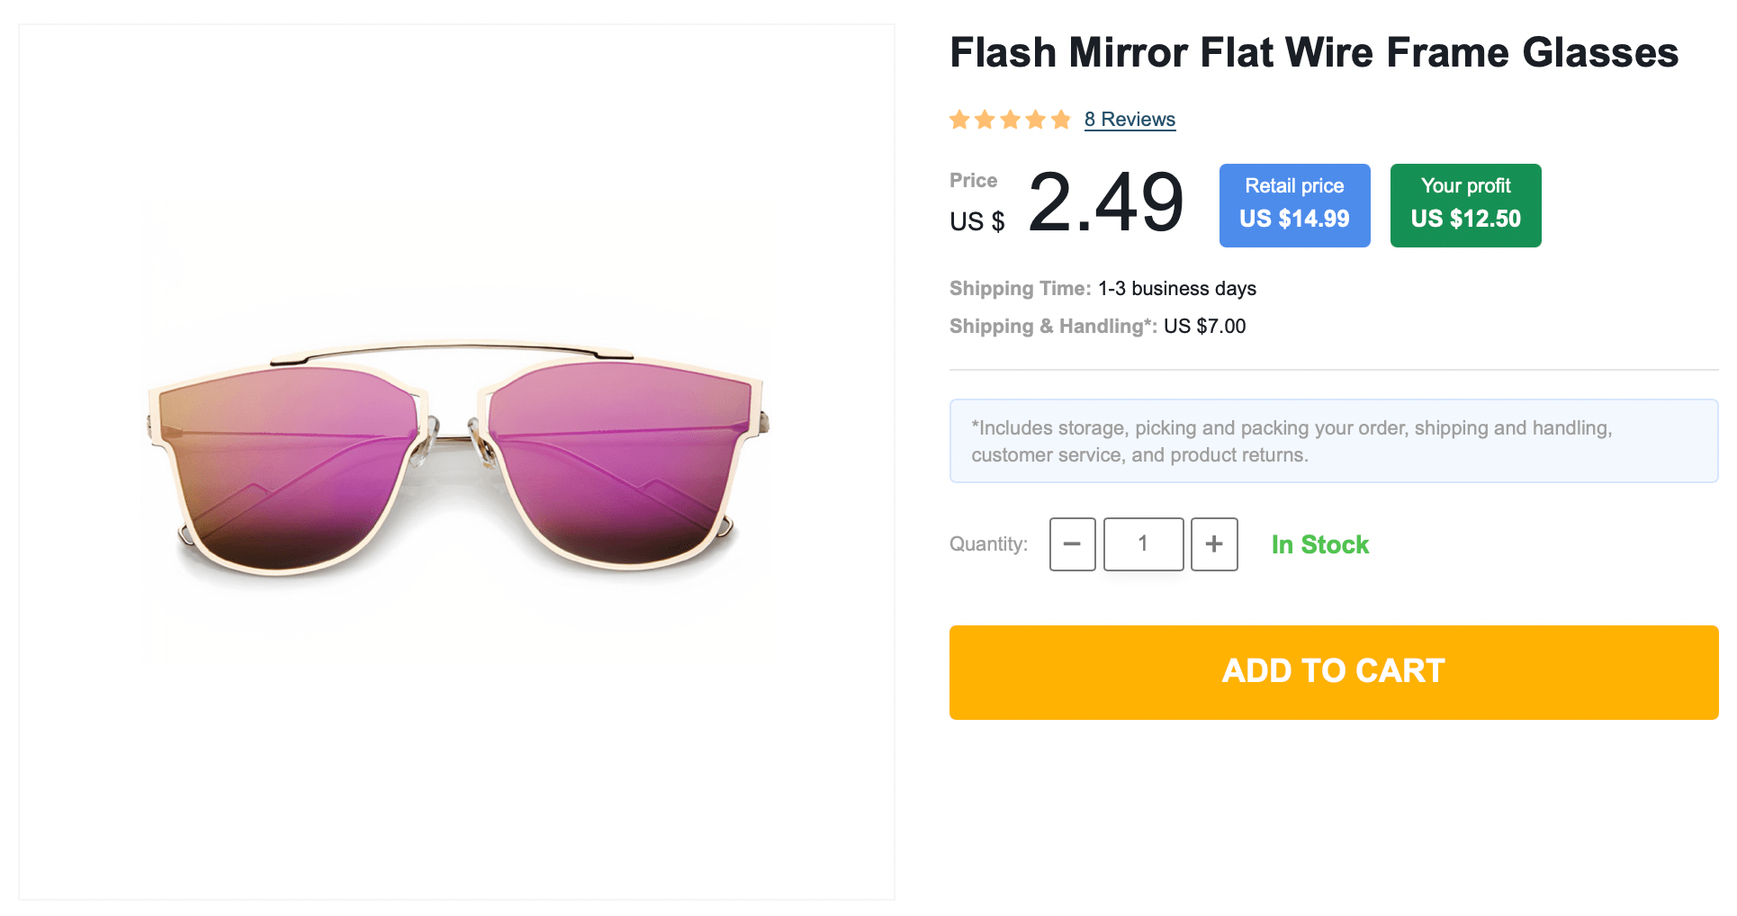Screen dimensions: 1737x916
Task: Click the Shipping & Handling cost line
Action: (x=1097, y=327)
